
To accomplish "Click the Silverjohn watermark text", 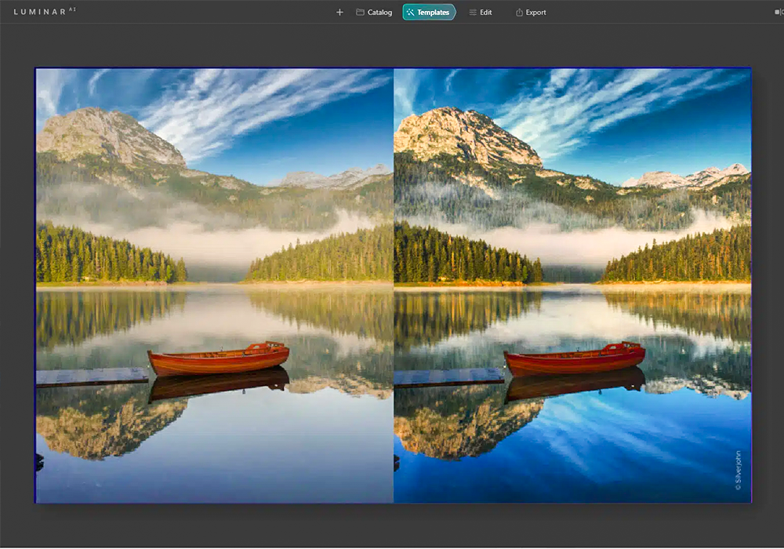I will pos(738,471).
